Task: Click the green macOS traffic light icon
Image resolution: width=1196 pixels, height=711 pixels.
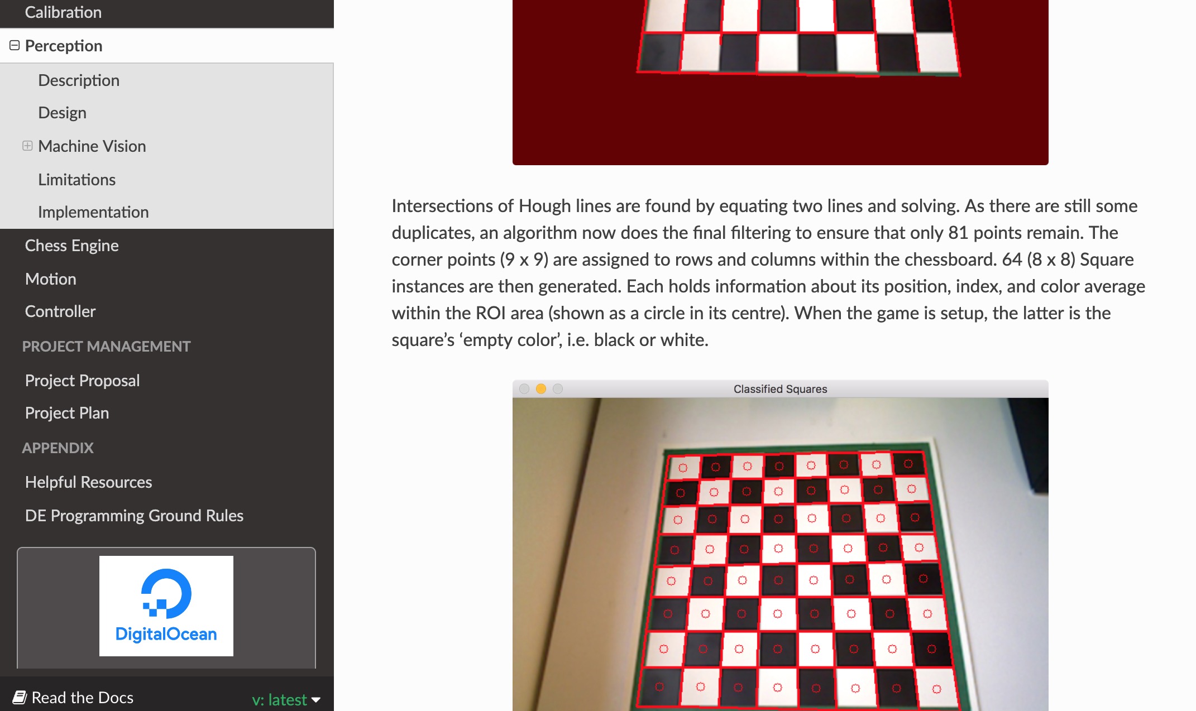Action: point(559,388)
